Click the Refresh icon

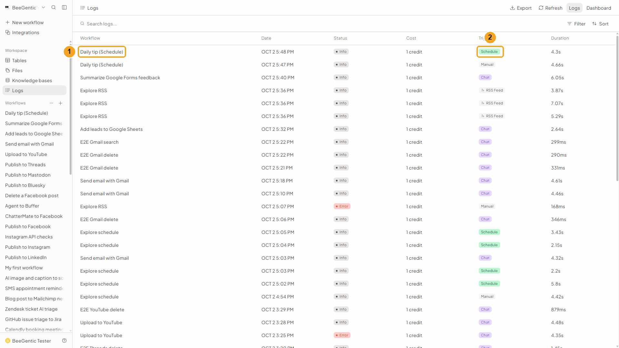tap(541, 8)
